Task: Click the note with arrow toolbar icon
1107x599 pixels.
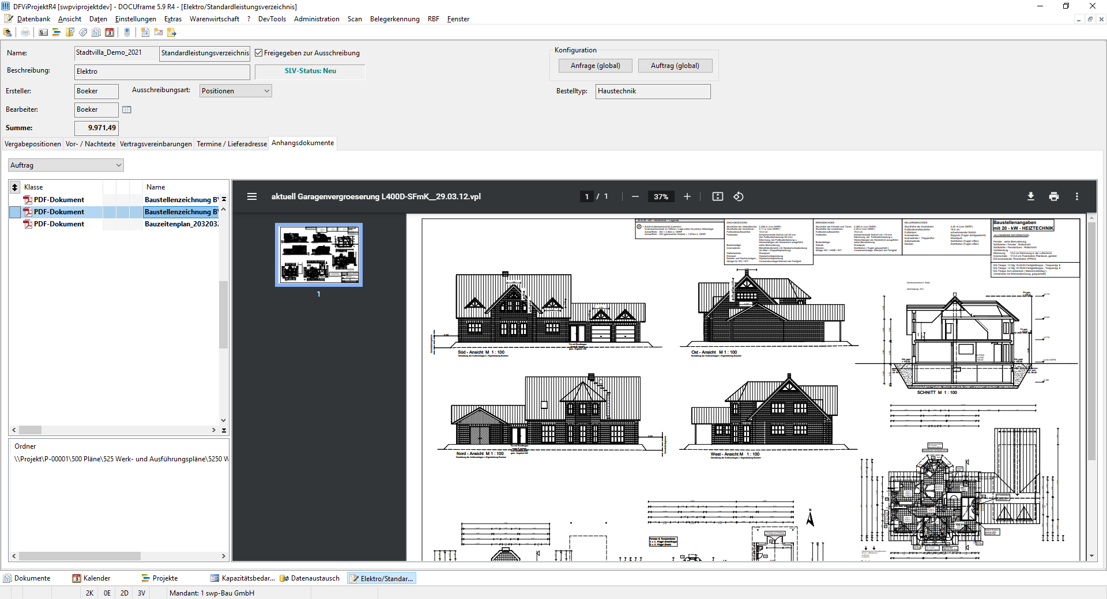Action: tap(172, 32)
